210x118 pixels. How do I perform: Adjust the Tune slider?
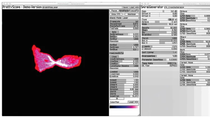pos(159,20)
